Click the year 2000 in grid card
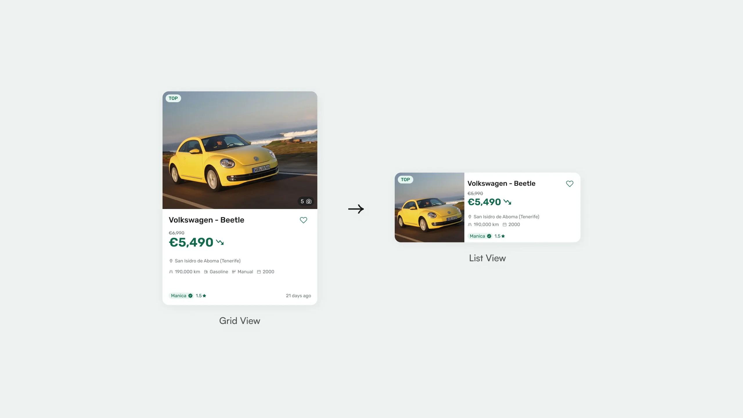Screen dimensions: 743x418 tap(268, 272)
